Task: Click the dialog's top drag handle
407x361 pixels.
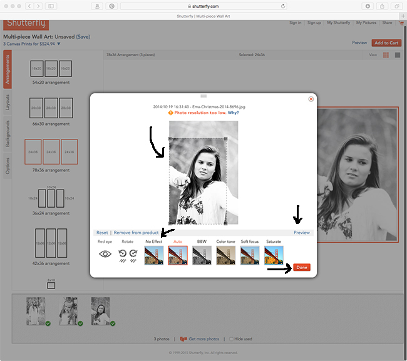Action: point(203,96)
